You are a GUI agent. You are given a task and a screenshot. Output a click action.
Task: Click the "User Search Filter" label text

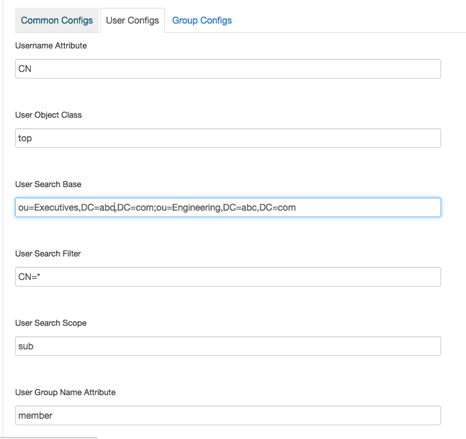(48, 254)
